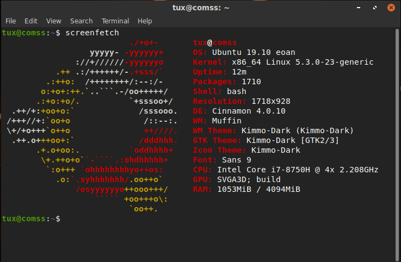Open the Search menu
The height and width of the screenshot is (262, 401).
pyautogui.click(x=81, y=21)
